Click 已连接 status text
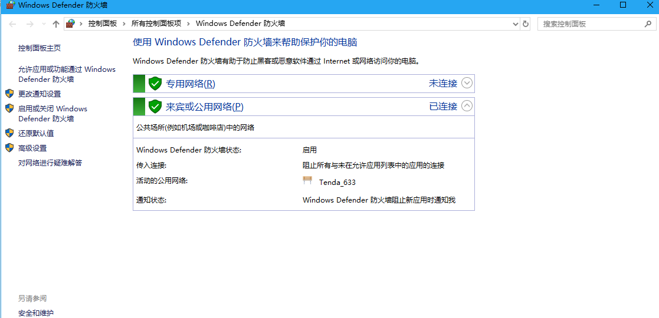 (443, 107)
